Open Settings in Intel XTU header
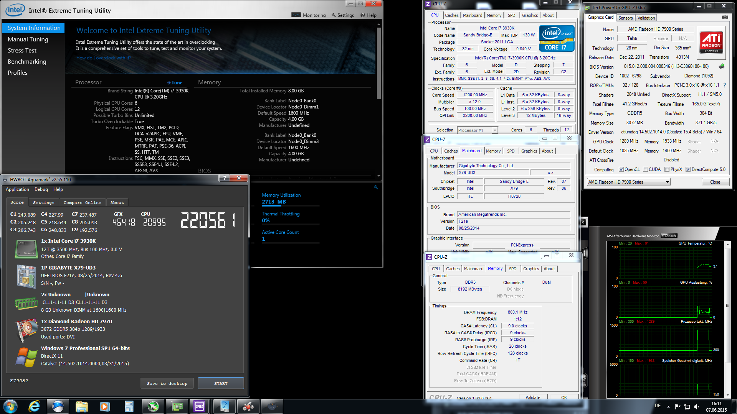 343,15
